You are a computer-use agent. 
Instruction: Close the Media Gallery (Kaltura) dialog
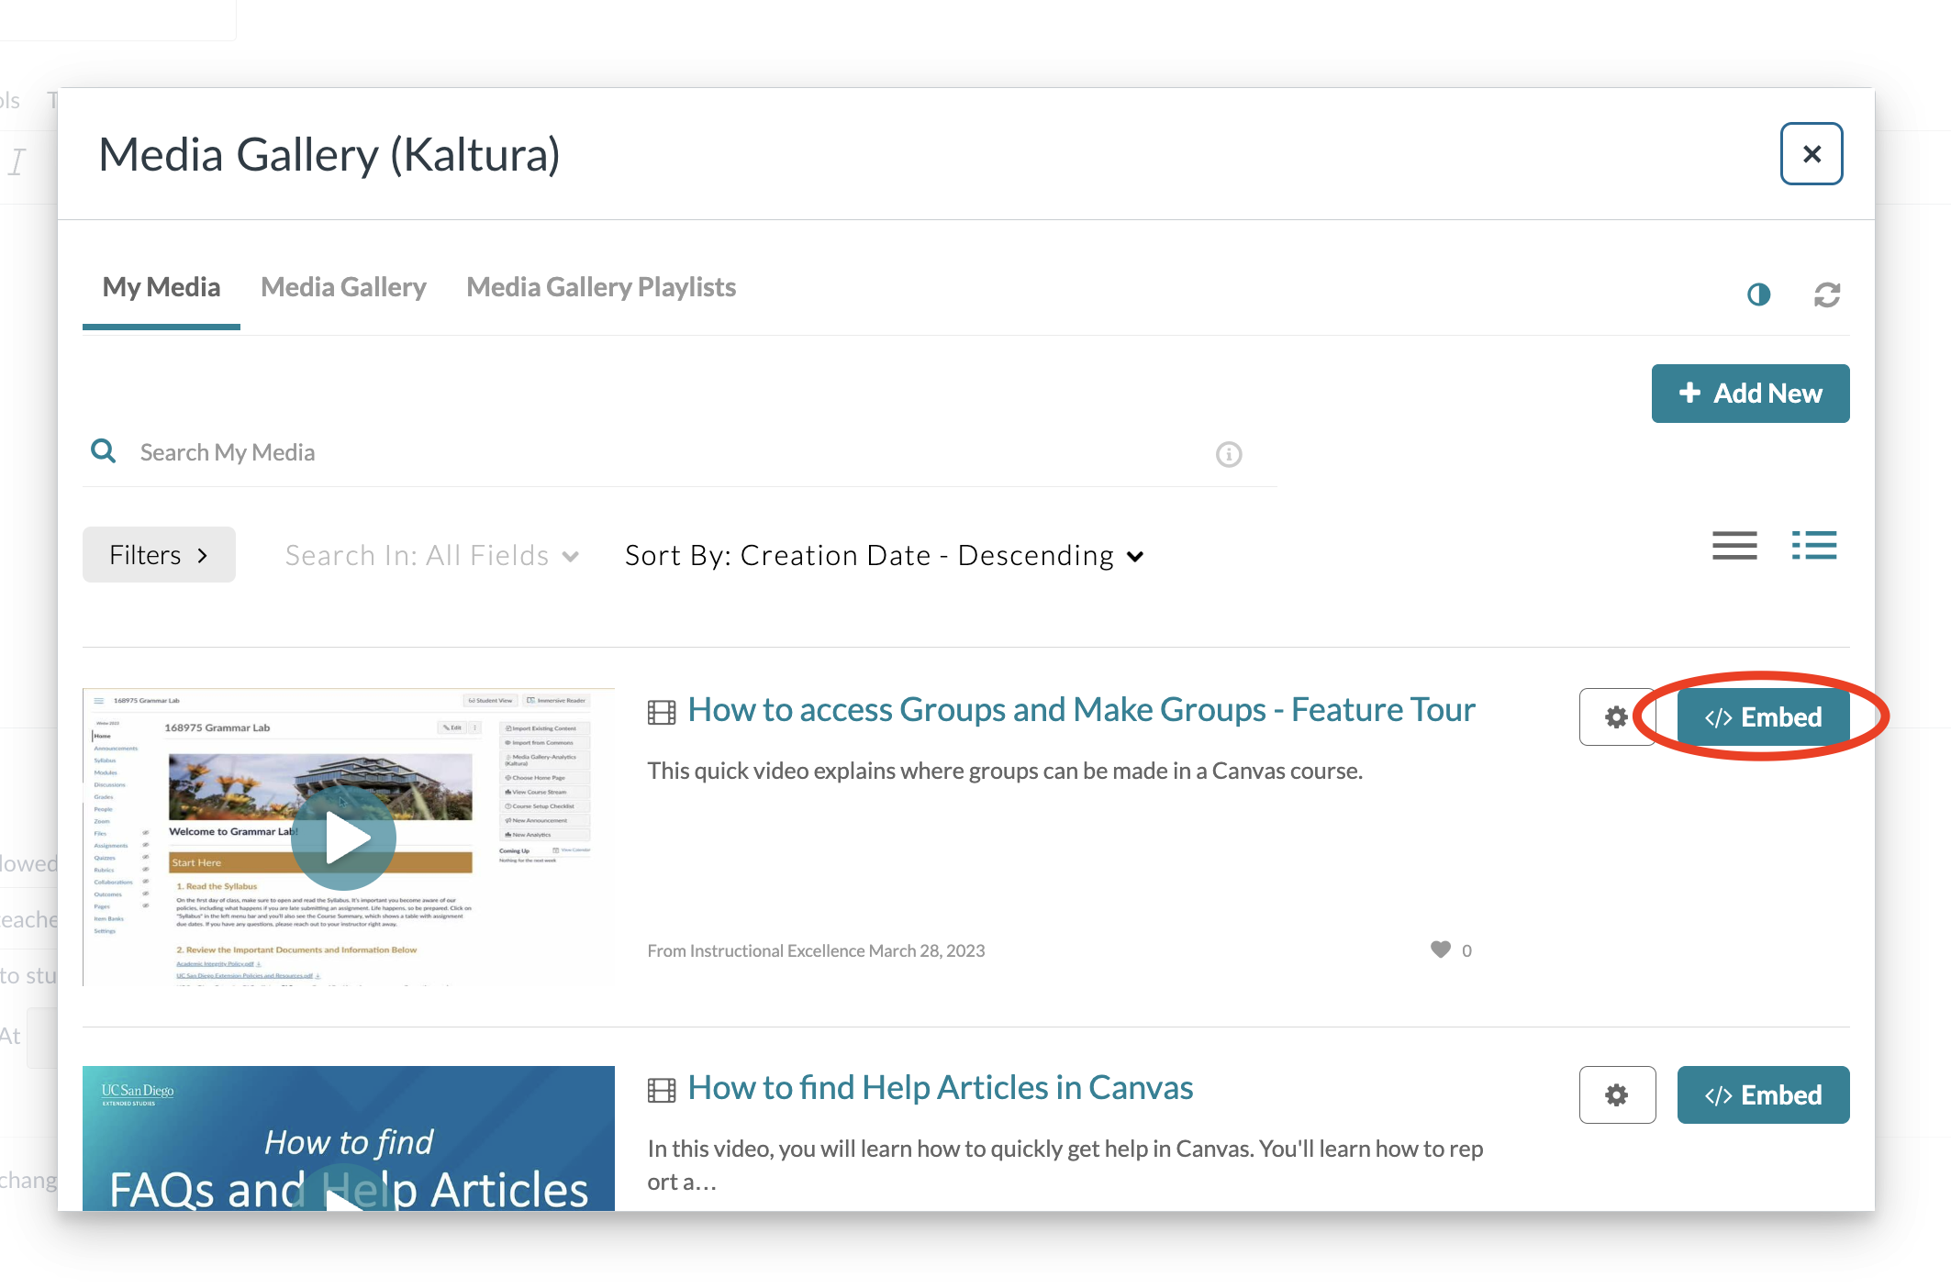pos(1812,154)
